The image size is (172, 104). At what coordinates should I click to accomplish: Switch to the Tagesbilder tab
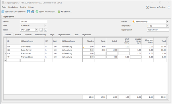tap(87, 35)
